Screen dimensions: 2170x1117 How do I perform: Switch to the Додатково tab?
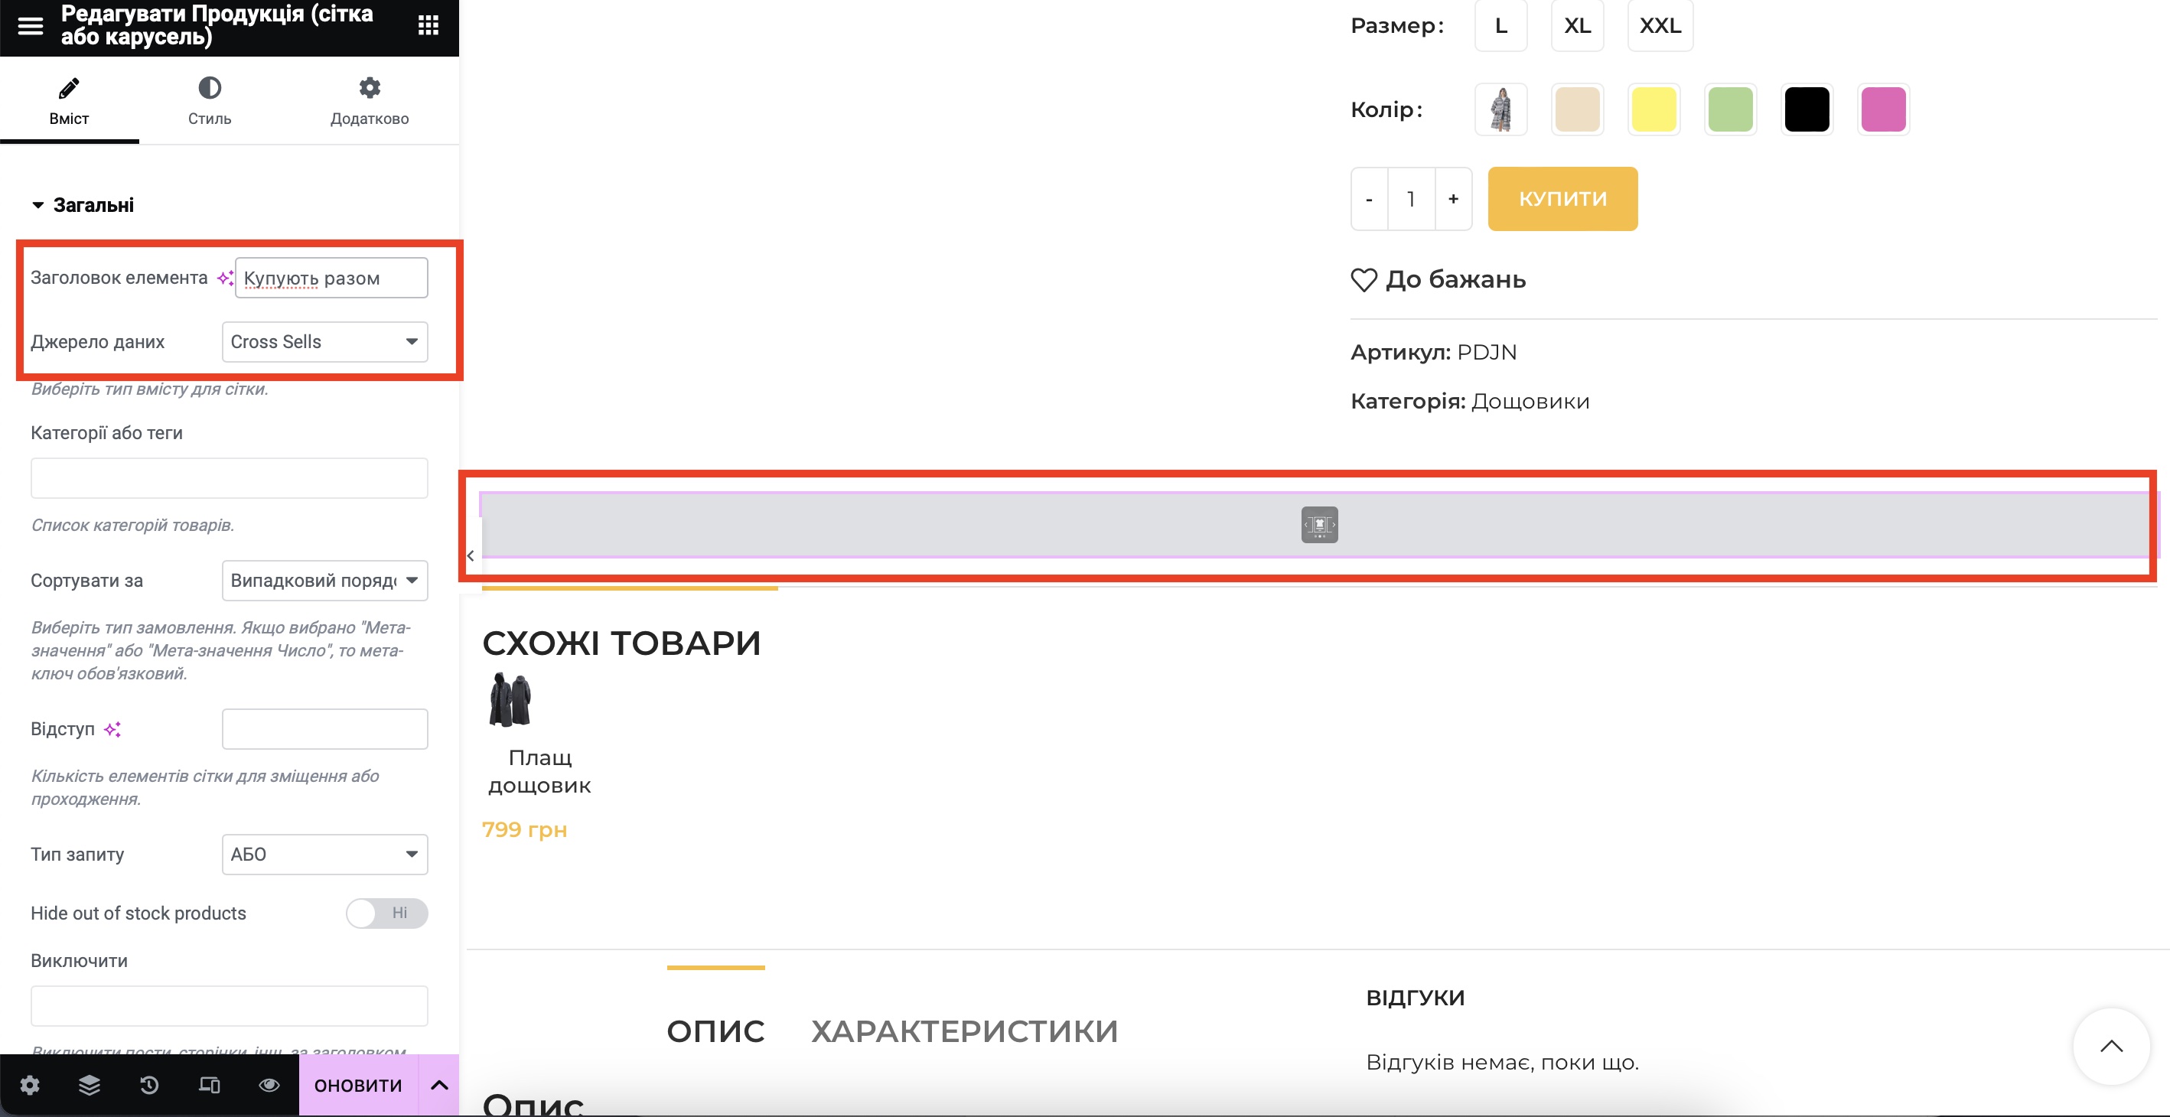tap(370, 101)
